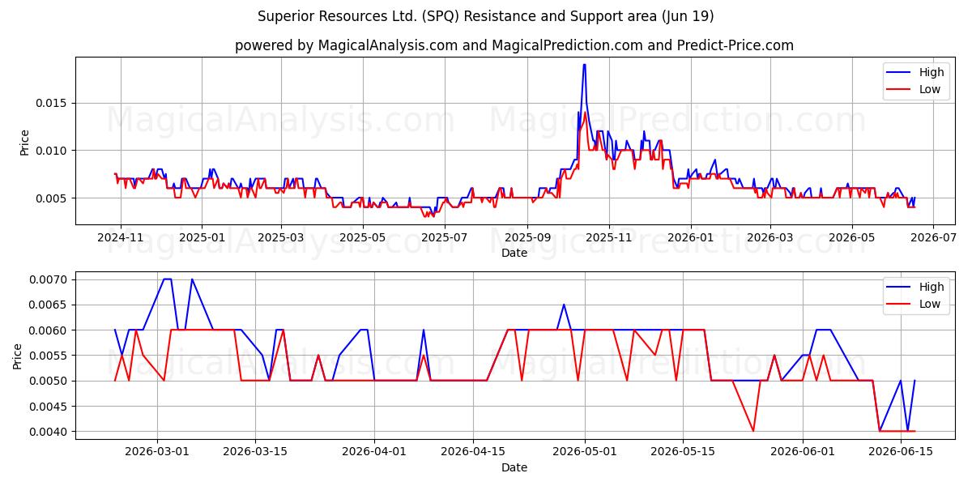Click the 'Date' axis label under top chart
This screenshot has height=486, width=972.
(514, 253)
